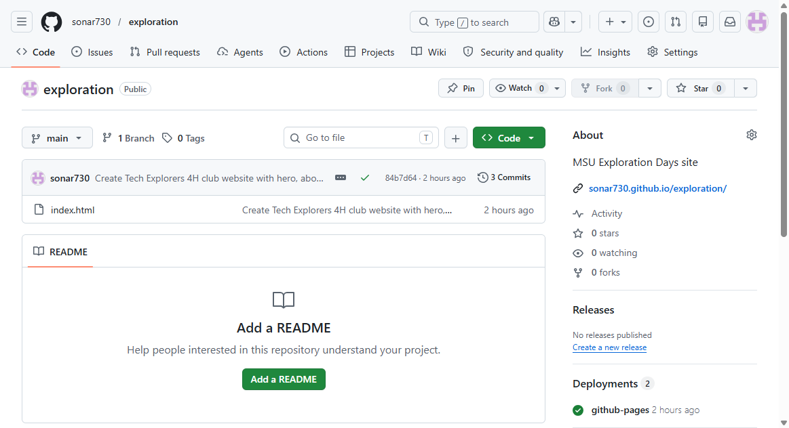Screen dimensions: 789x428
Task: Edit About details with gear icon
Action: click(751, 135)
